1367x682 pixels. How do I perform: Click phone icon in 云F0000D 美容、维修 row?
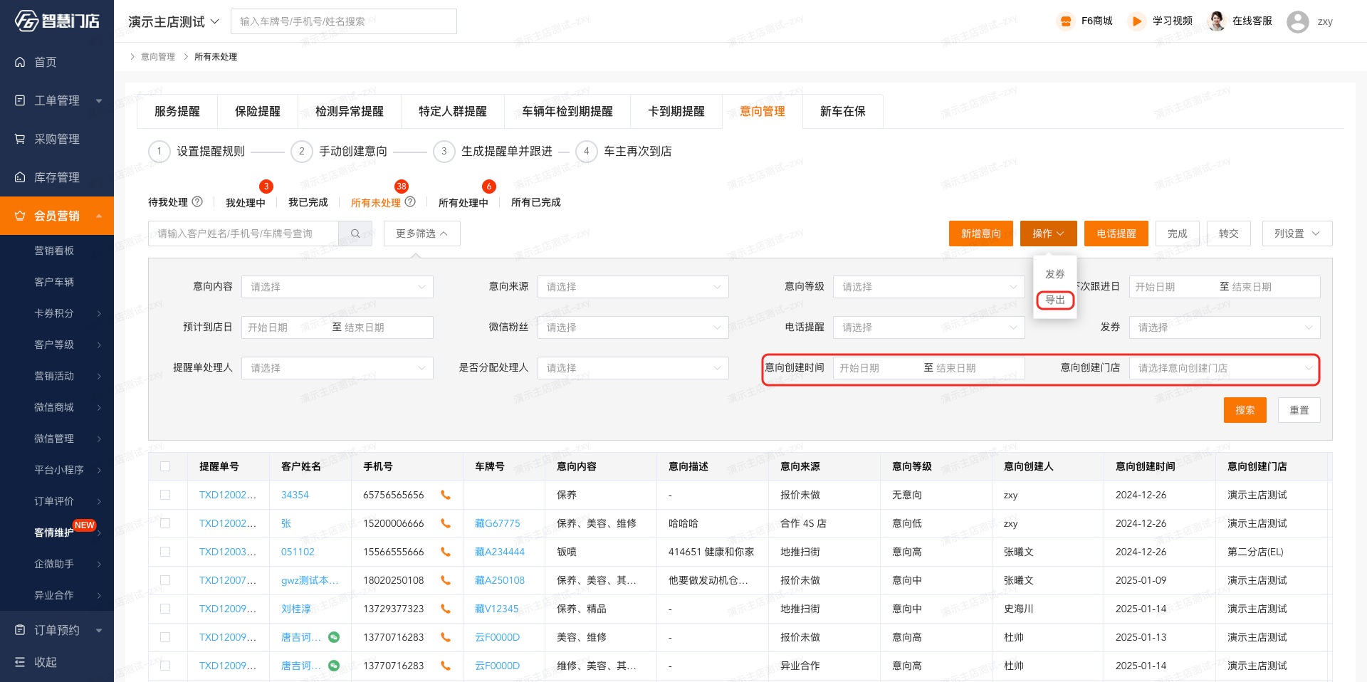(x=446, y=637)
